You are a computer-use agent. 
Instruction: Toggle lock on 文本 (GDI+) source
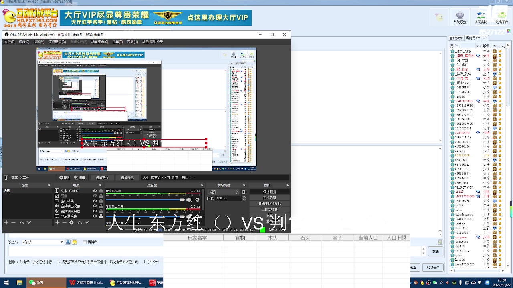pyautogui.click(x=101, y=191)
